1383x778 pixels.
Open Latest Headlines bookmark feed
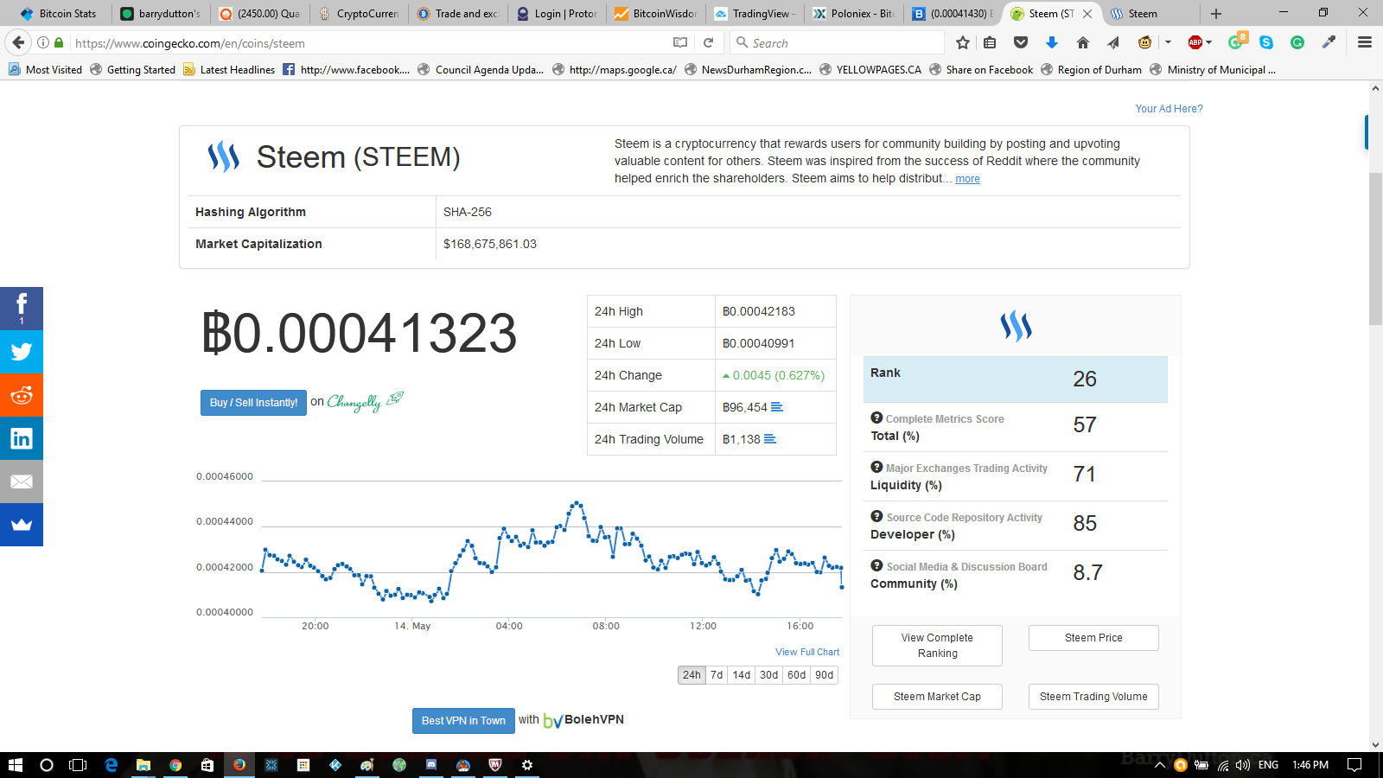pyautogui.click(x=229, y=70)
